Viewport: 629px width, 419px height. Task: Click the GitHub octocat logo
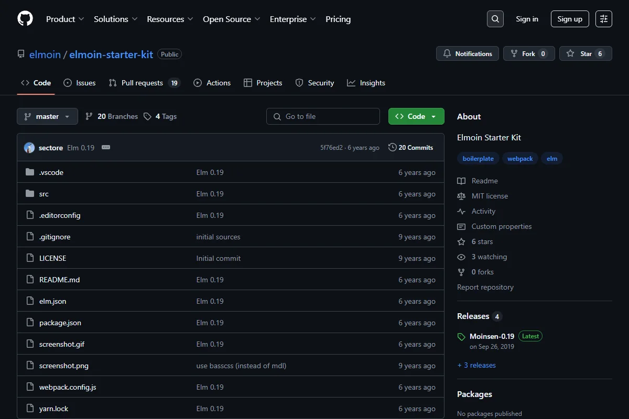click(25, 19)
